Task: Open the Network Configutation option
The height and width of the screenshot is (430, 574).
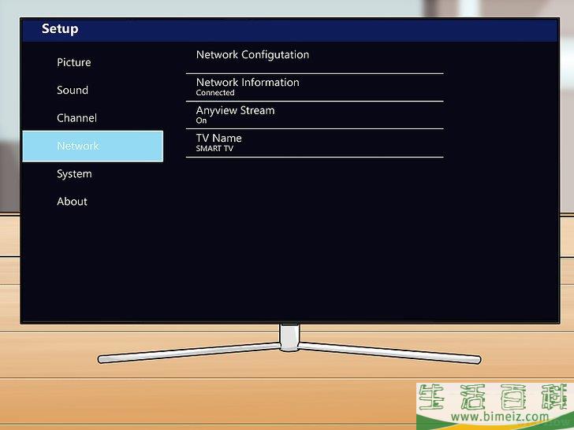Action: coord(252,55)
